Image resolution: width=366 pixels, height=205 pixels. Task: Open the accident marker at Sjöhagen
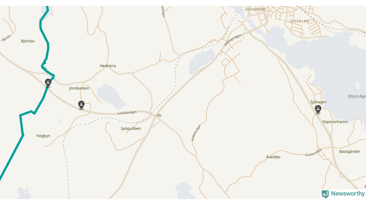point(318,109)
